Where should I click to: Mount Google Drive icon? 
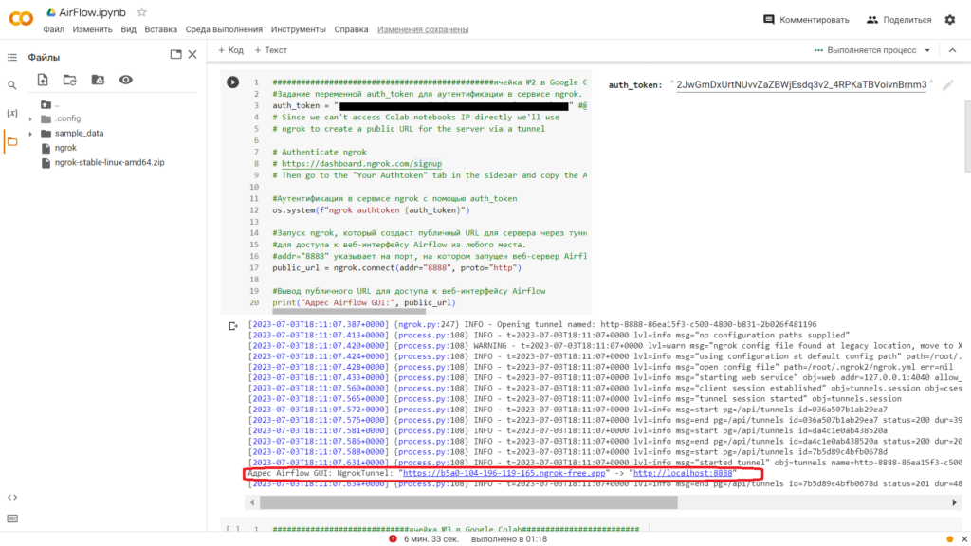(x=98, y=80)
